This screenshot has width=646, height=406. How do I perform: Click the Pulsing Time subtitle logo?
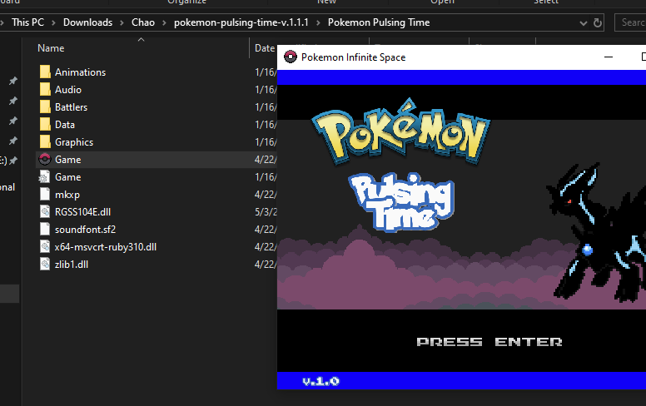[401, 202]
